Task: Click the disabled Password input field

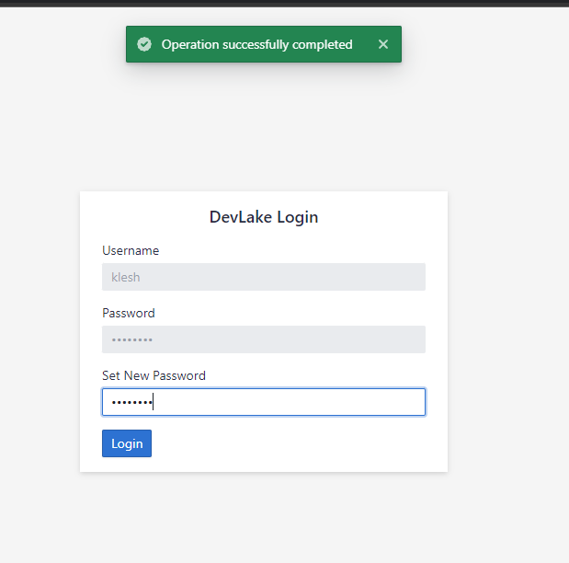Action: (x=264, y=339)
